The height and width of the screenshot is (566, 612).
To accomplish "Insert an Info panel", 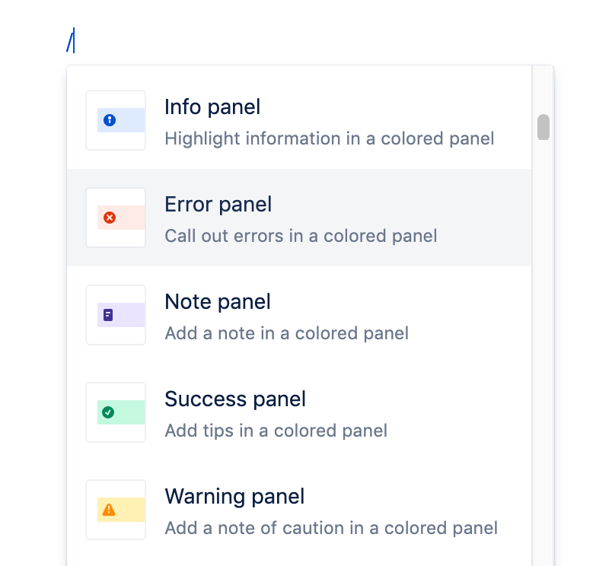I will pos(304,120).
